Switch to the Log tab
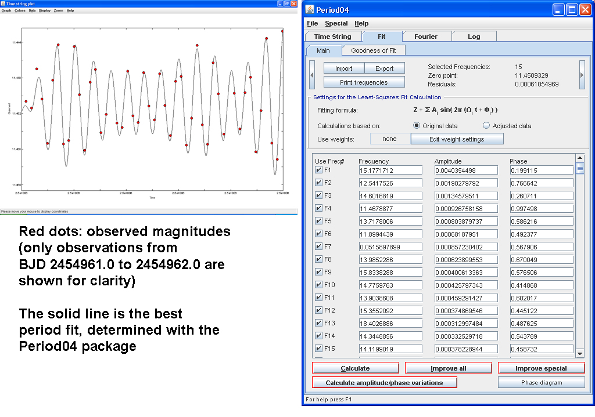 click(x=474, y=37)
